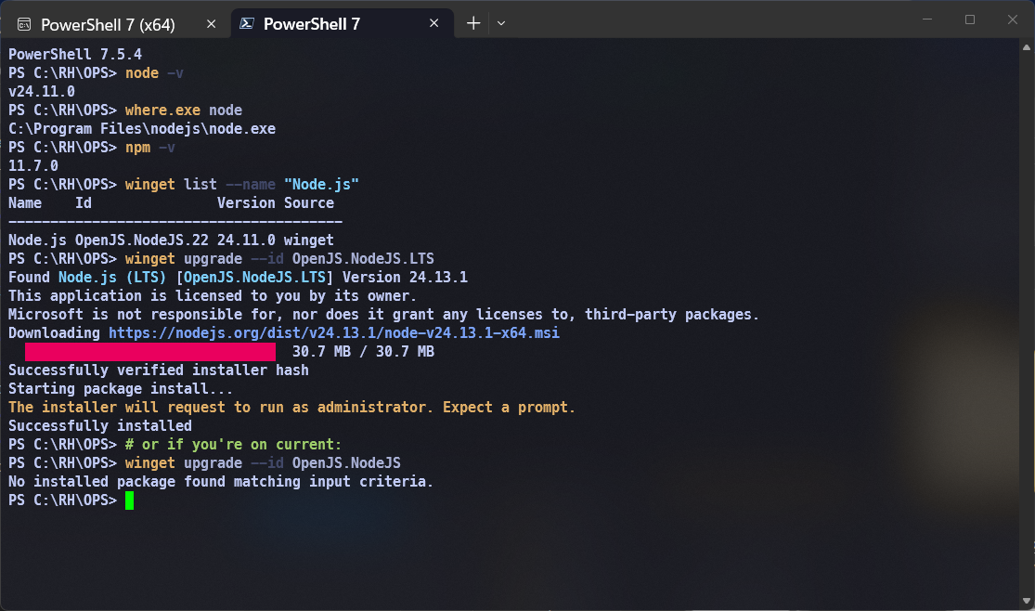Image resolution: width=1035 pixels, height=611 pixels.
Task: Minimize the Windows Terminal window
Action: [925, 19]
